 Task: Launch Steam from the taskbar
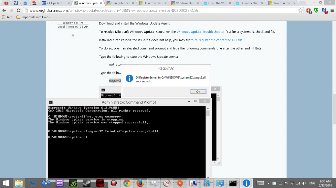point(86,183)
